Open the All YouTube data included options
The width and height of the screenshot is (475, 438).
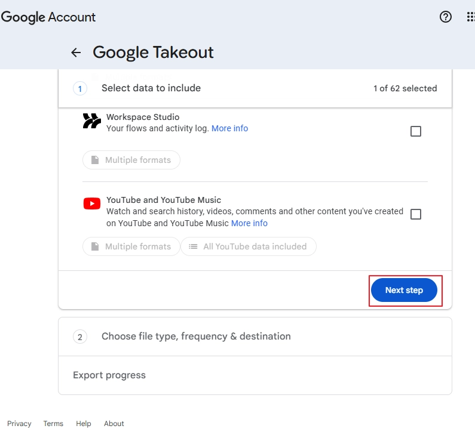(249, 246)
